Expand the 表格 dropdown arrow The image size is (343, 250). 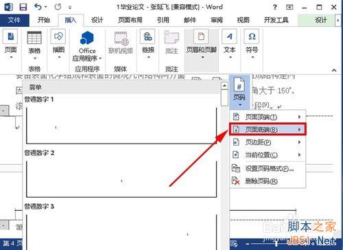click(x=35, y=58)
